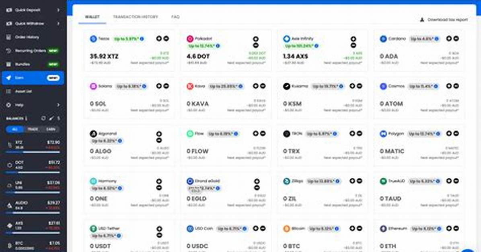Viewport: 481px width, 252px height.
Task: Click the minus icon on Cosmos card
Action: (x=456, y=86)
